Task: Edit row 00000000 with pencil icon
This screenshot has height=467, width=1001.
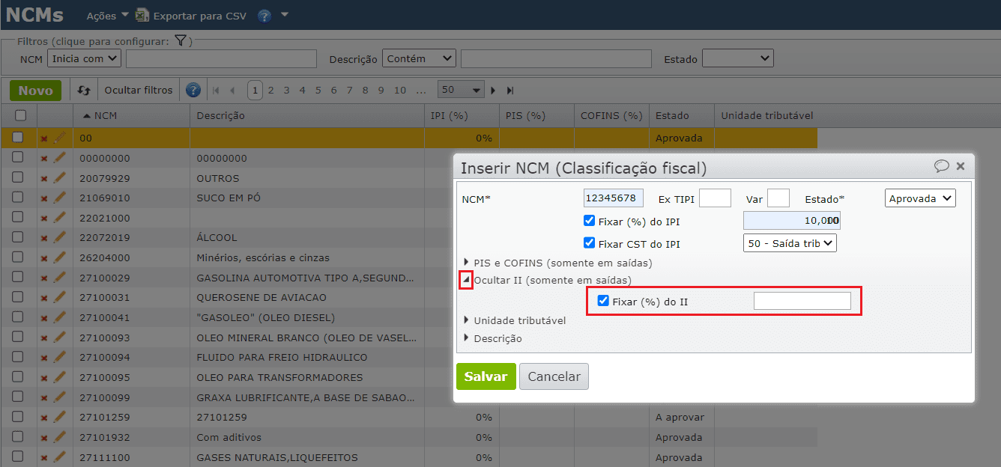Action: click(x=60, y=158)
